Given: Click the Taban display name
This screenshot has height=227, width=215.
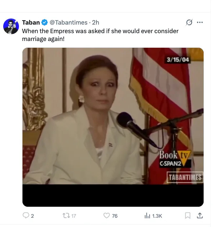Looking at the screenshot, I should pyautogui.click(x=31, y=22).
